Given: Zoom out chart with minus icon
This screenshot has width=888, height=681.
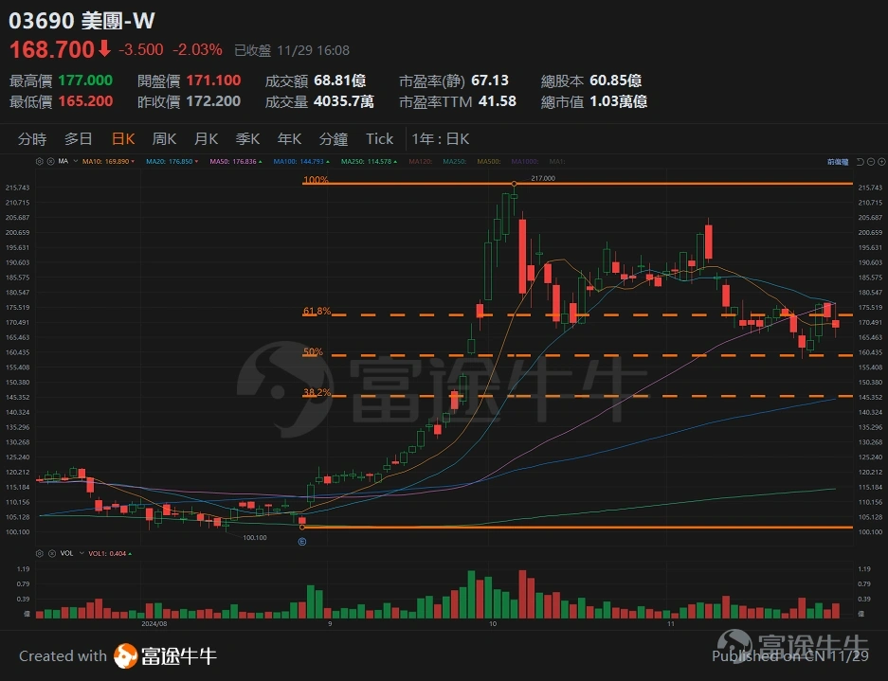Looking at the screenshot, I should tap(871, 162).
